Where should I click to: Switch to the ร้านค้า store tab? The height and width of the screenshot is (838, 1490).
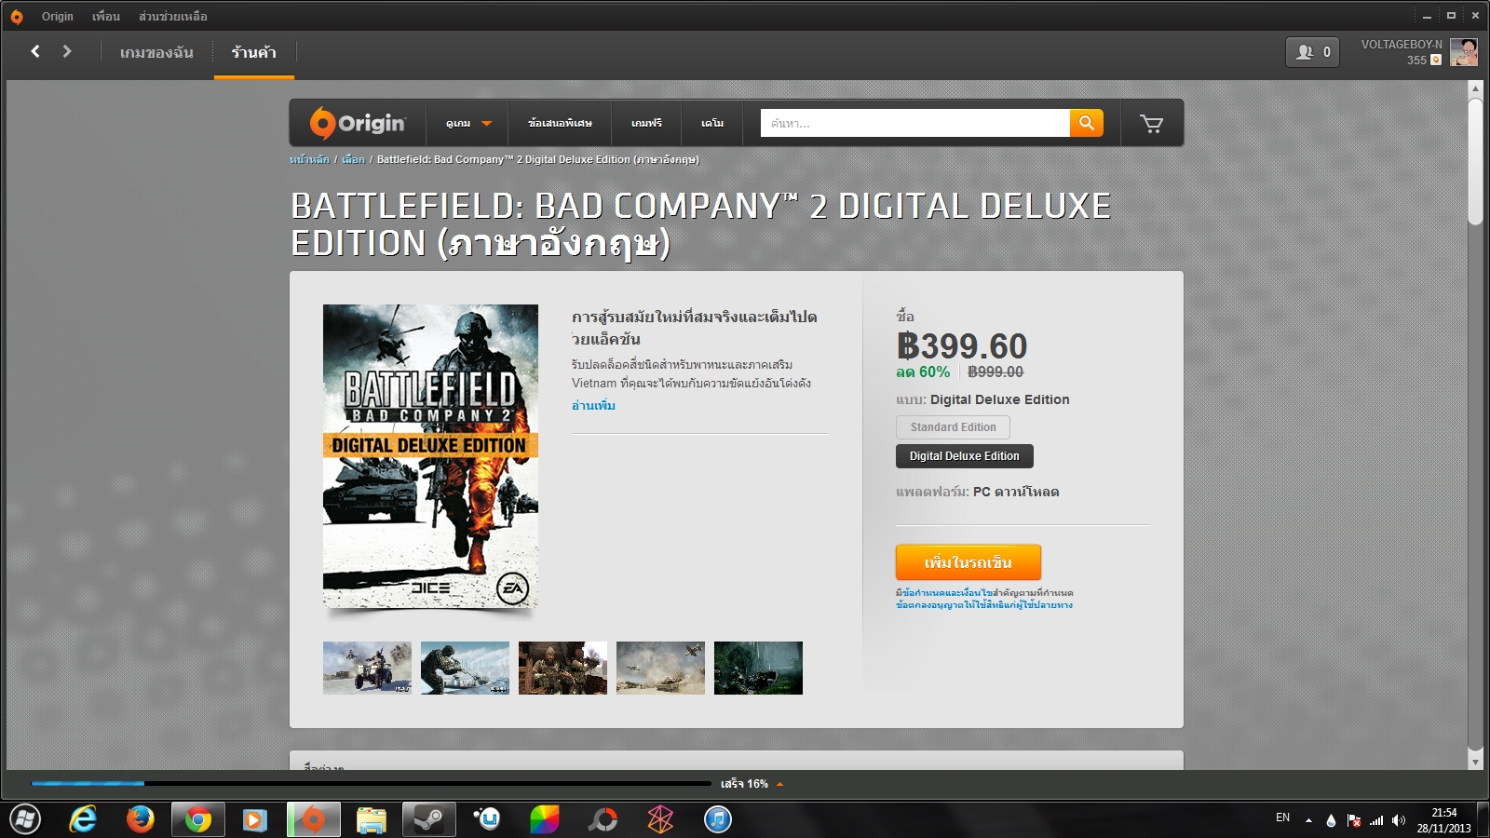(x=254, y=53)
